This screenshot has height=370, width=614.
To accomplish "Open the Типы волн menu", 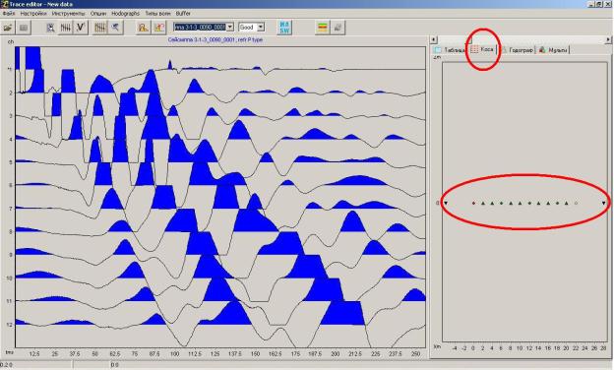I will coord(157,14).
